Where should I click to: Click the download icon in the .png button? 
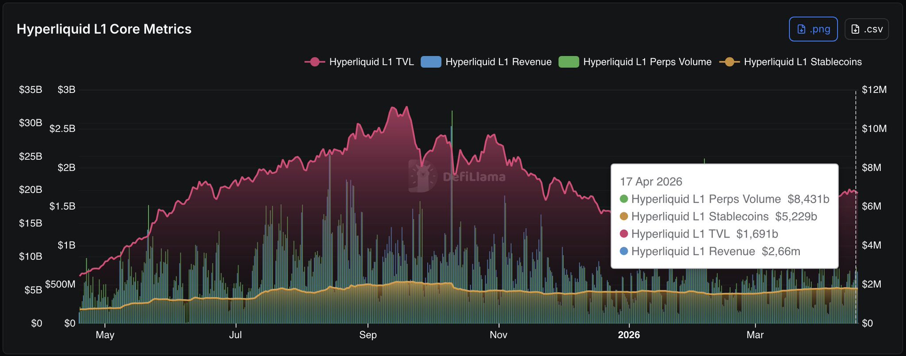point(801,29)
